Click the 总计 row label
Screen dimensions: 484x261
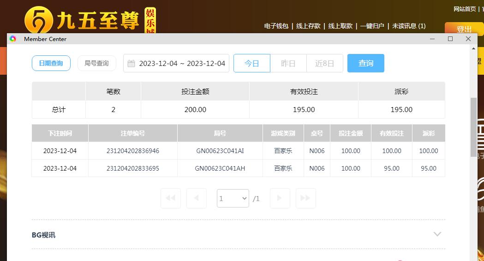click(59, 110)
